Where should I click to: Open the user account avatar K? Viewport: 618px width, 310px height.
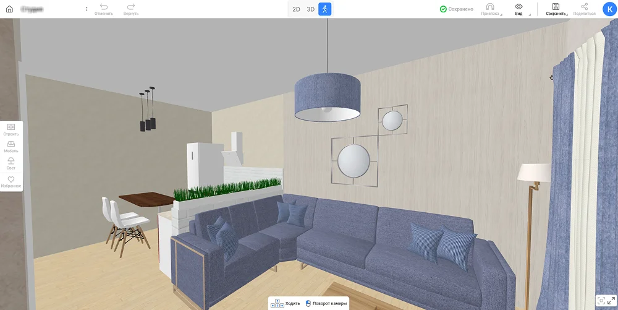[x=608, y=9]
